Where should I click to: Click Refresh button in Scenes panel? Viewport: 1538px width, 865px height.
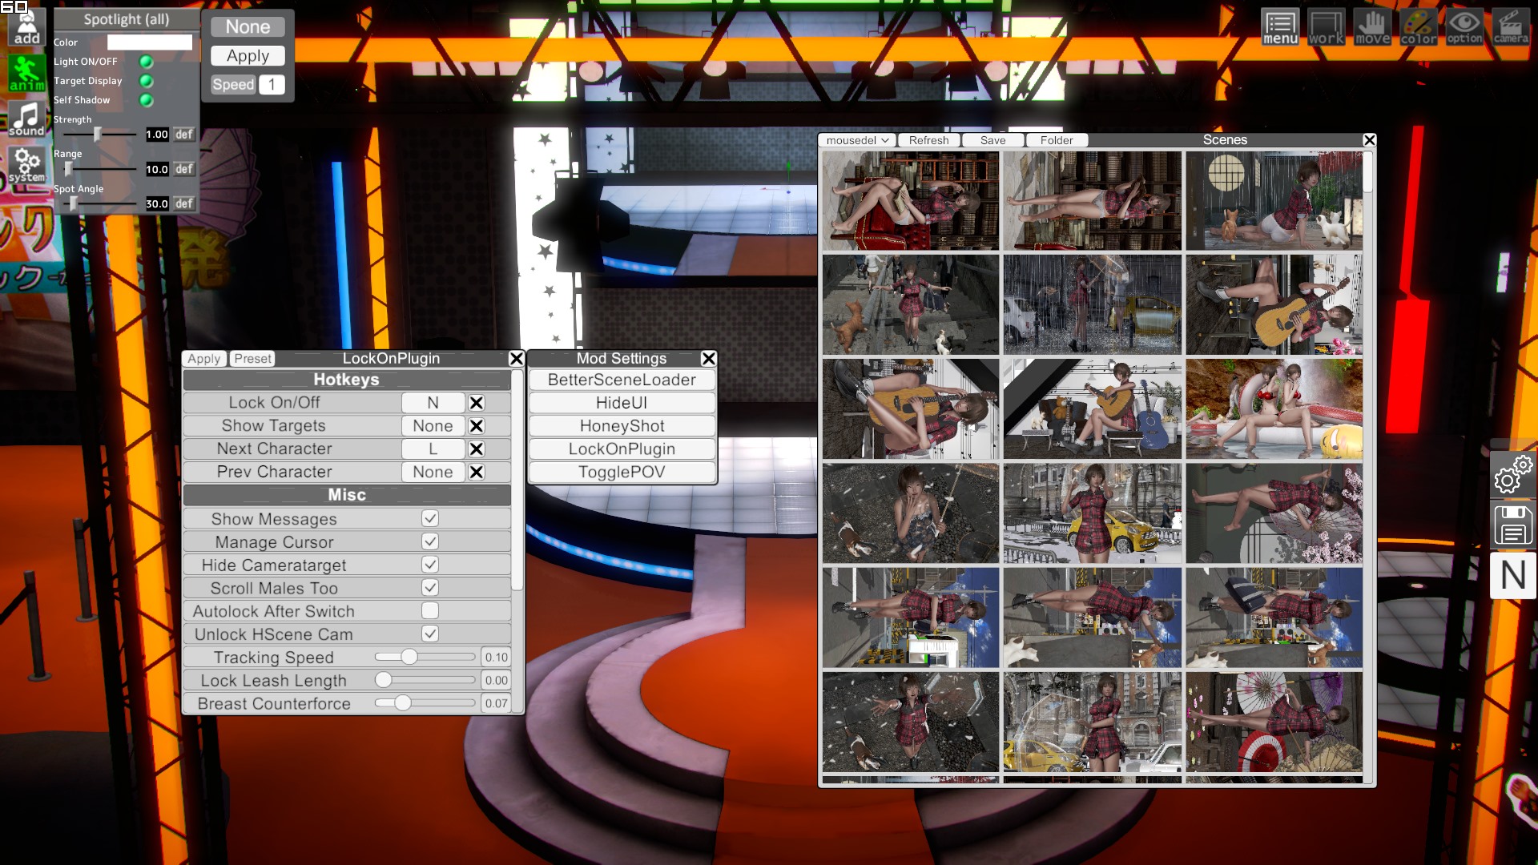click(929, 139)
